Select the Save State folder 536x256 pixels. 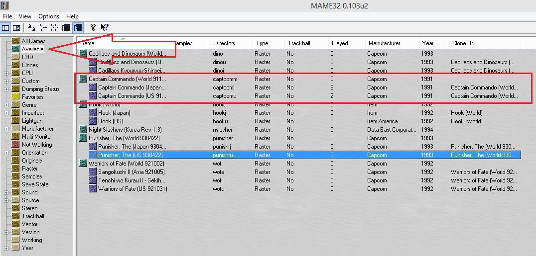pos(35,184)
